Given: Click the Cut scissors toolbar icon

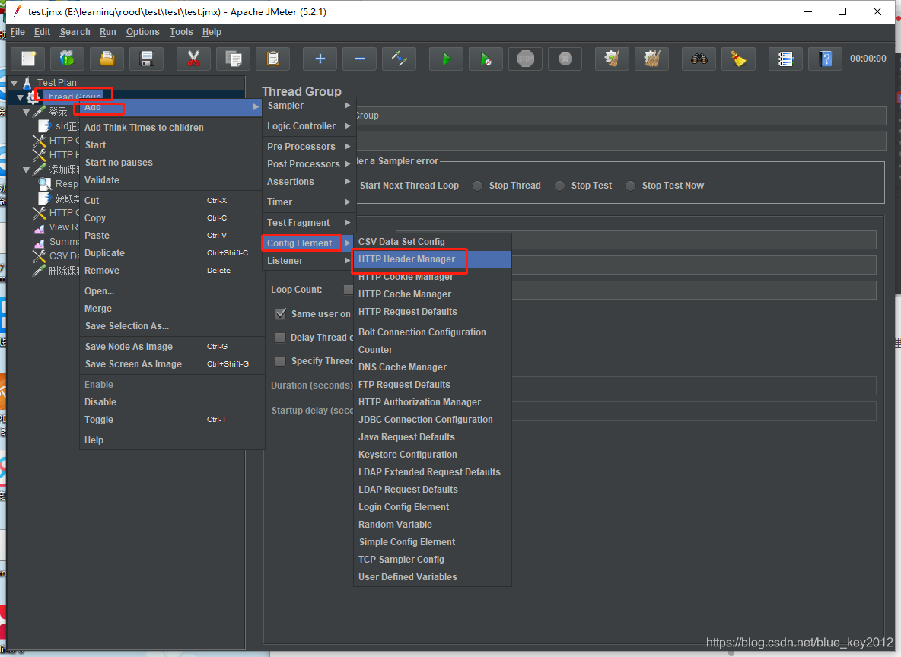Looking at the screenshot, I should point(193,59).
